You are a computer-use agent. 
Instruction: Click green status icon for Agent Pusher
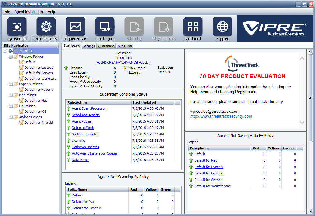point(69,122)
